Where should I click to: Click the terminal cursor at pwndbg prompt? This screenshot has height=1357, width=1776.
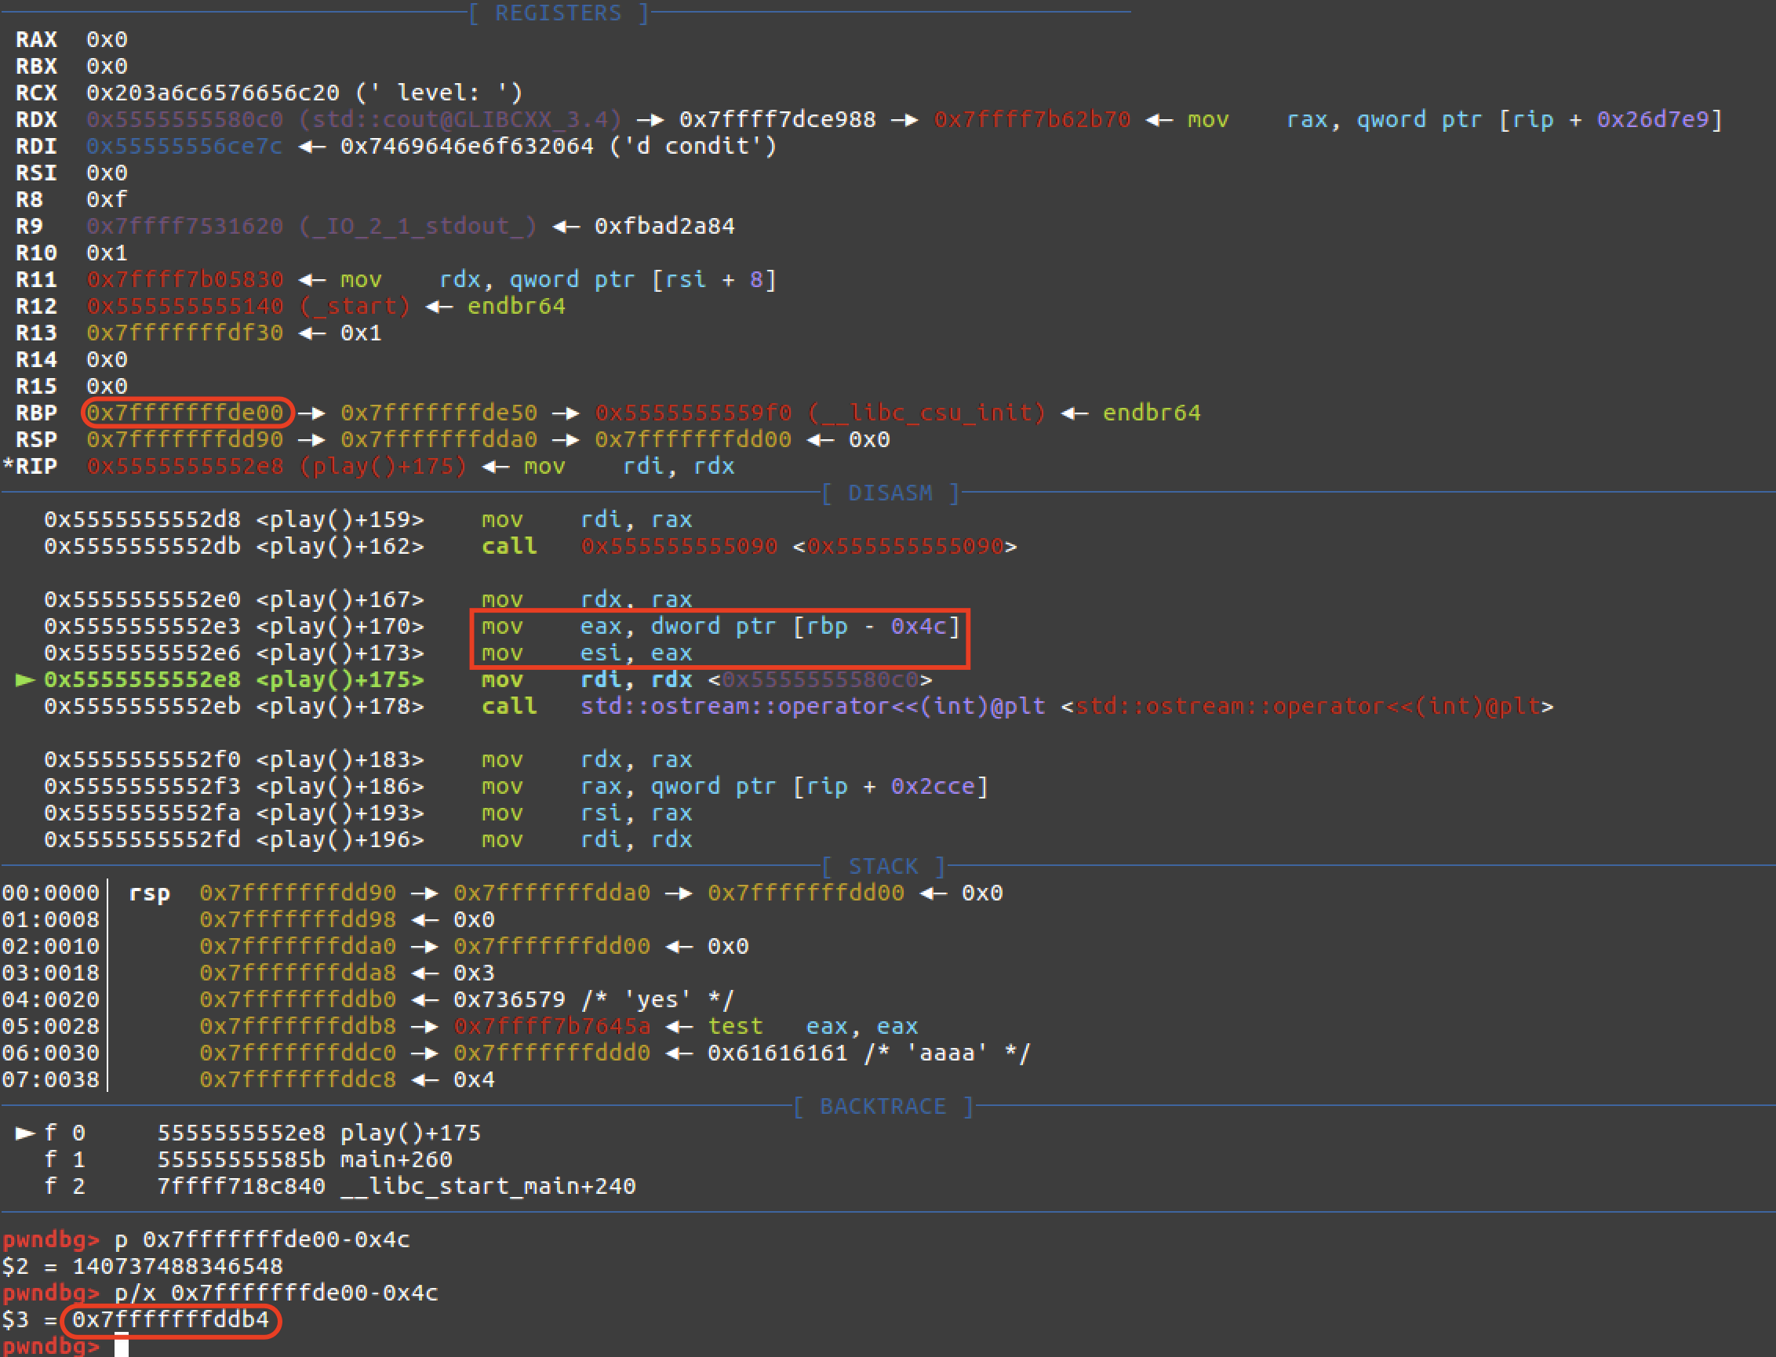tap(121, 1346)
